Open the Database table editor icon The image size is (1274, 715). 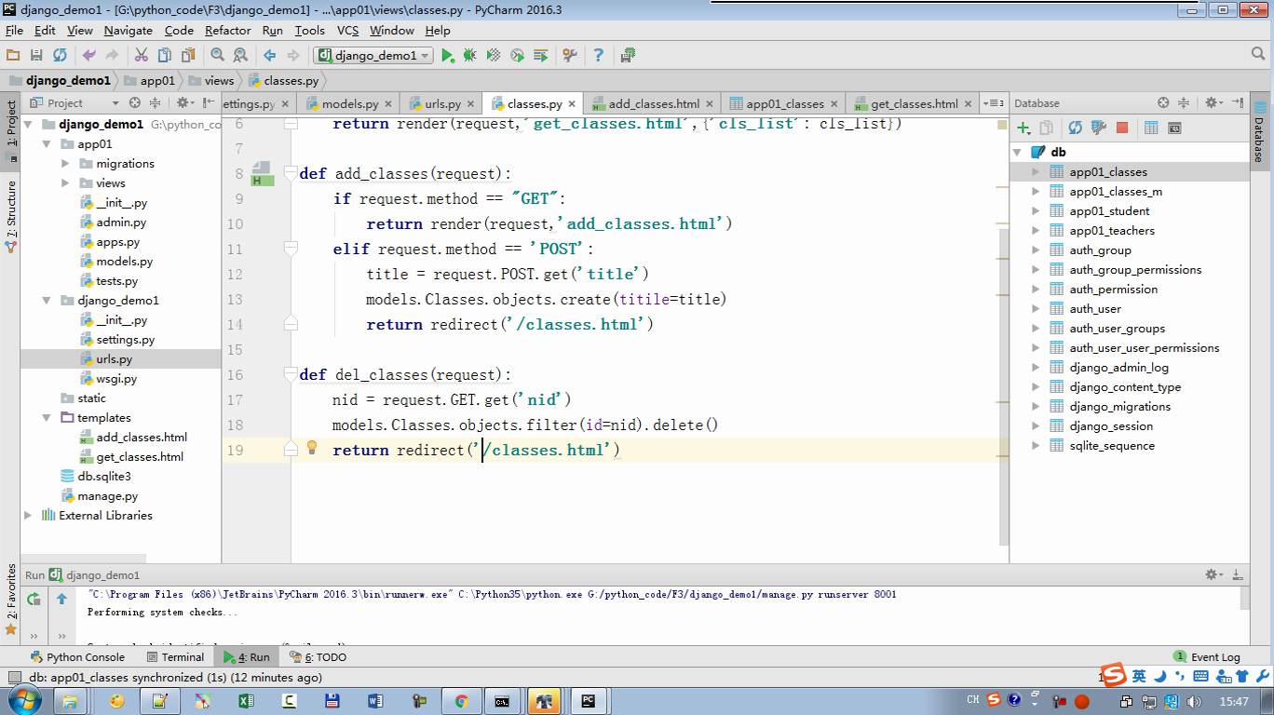(1151, 128)
